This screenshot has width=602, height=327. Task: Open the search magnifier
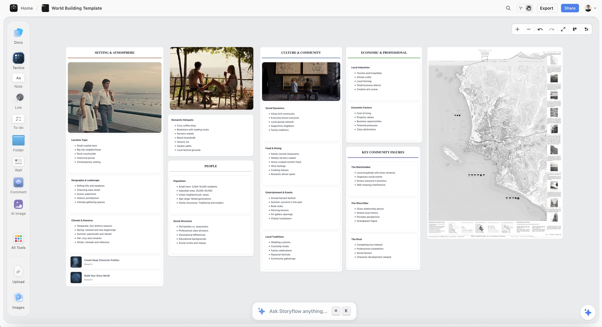508,8
